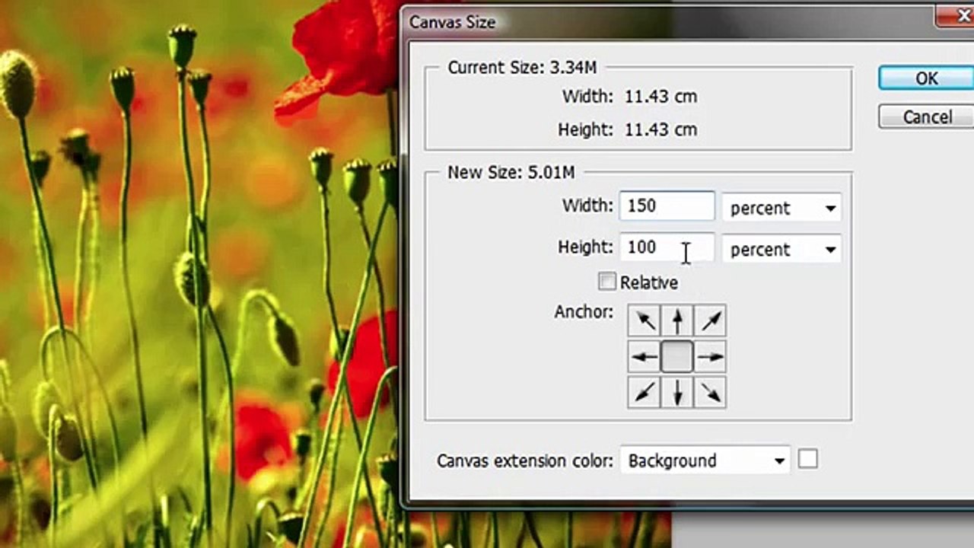Click into the Width value field
The width and height of the screenshot is (974, 548).
click(667, 206)
